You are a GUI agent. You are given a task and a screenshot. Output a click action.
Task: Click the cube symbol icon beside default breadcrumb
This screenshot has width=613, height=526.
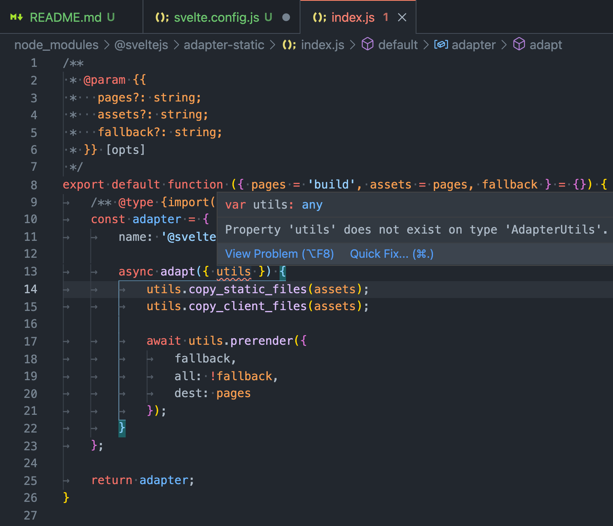pyautogui.click(x=367, y=44)
